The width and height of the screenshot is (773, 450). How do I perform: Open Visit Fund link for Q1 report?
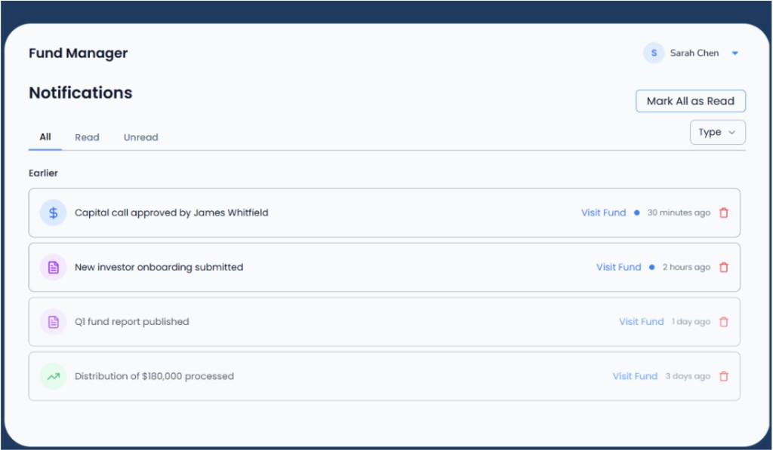[642, 322]
